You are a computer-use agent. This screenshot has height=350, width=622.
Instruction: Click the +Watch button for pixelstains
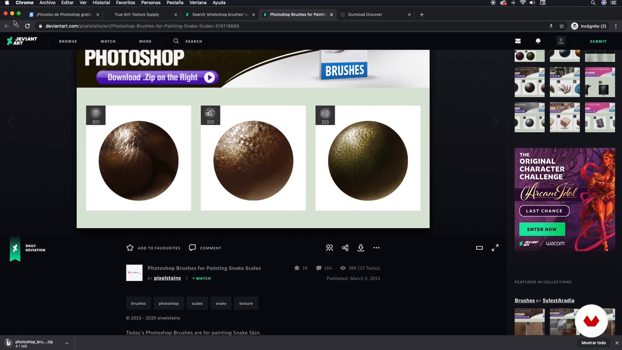pyautogui.click(x=202, y=278)
